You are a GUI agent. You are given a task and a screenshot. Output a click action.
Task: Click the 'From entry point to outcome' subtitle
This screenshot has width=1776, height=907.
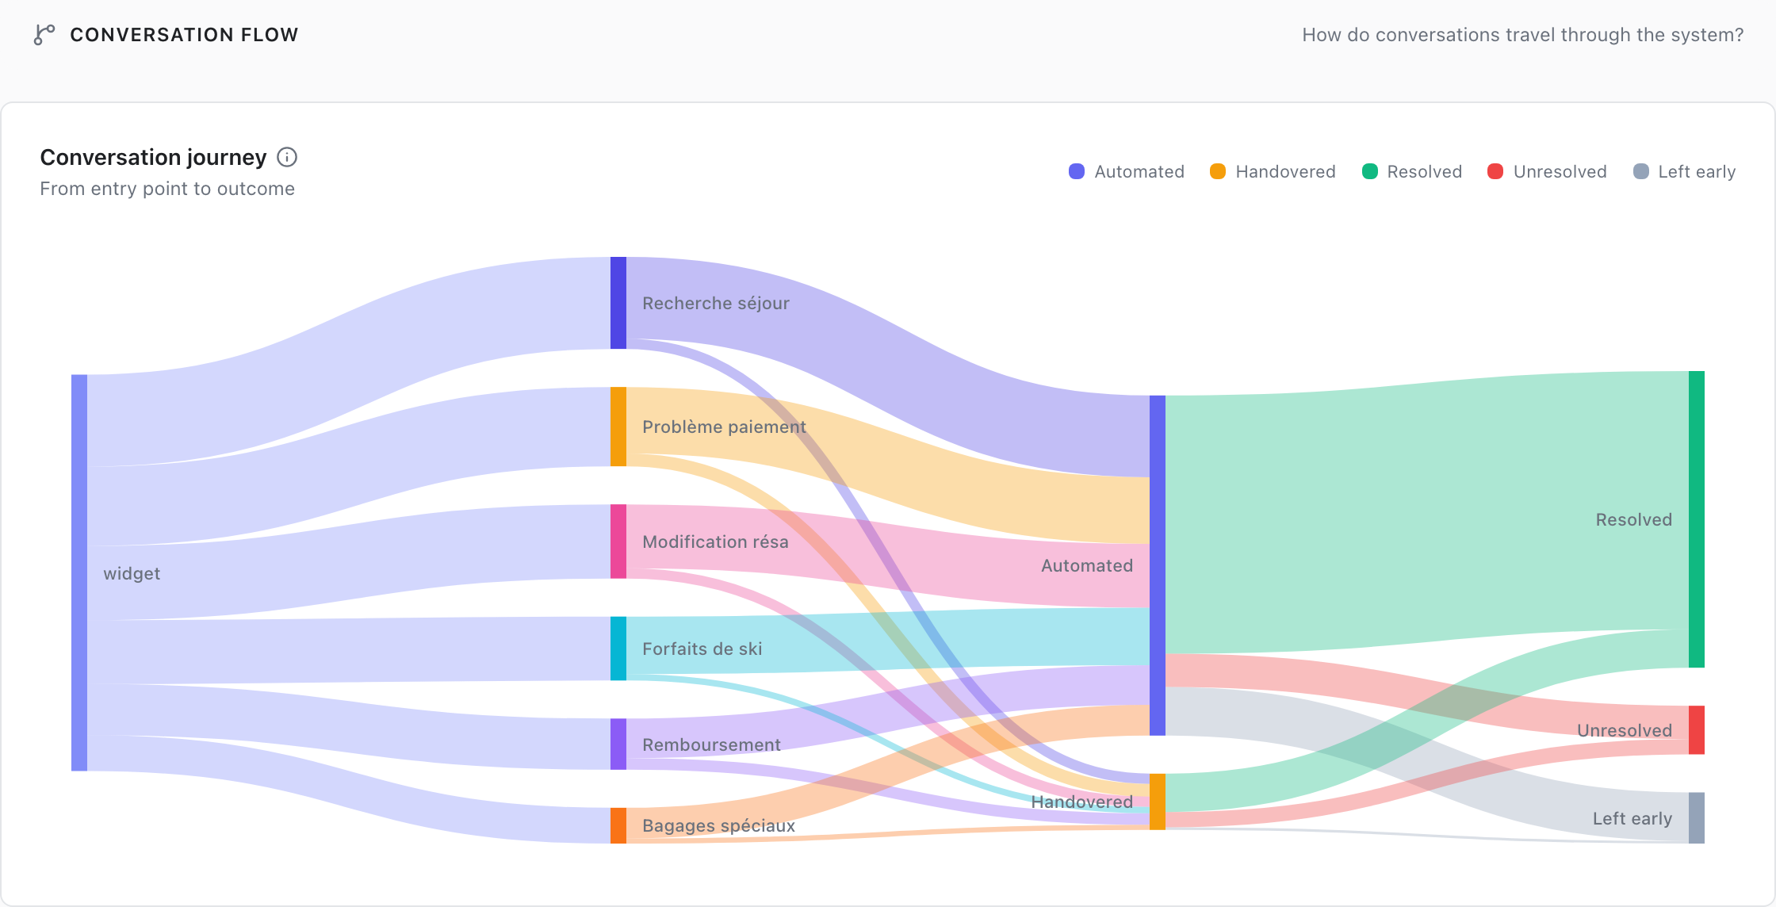167,189
